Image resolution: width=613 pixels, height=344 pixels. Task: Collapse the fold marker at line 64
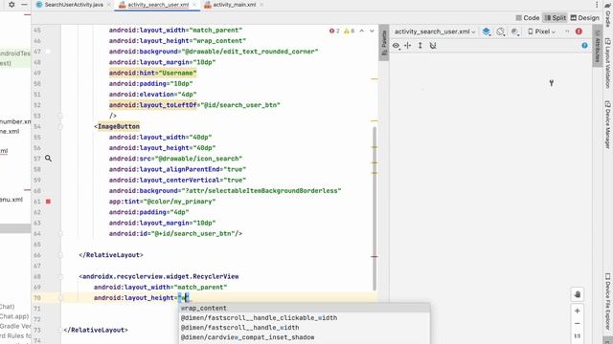[60, 233]
